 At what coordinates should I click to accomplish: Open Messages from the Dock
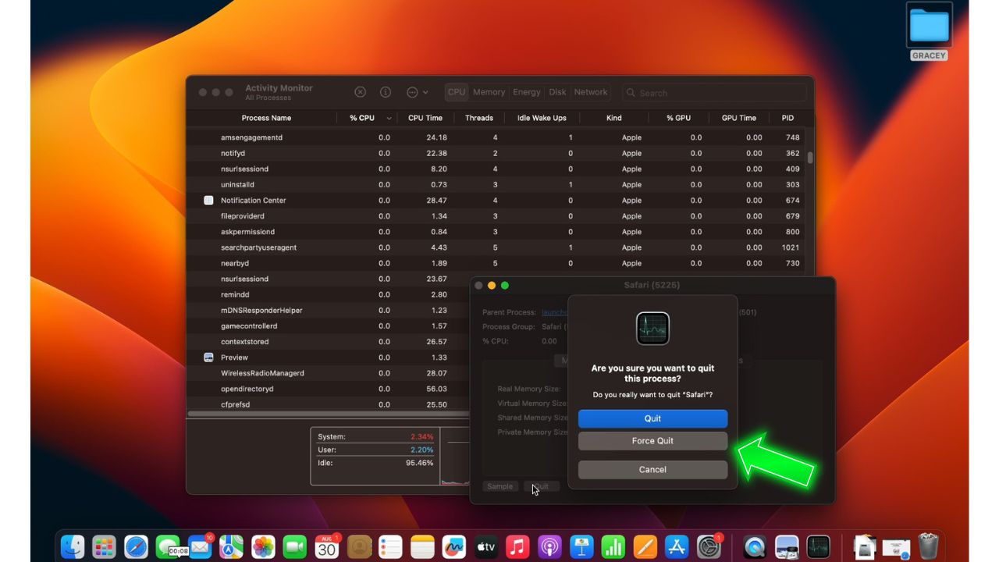168,546
